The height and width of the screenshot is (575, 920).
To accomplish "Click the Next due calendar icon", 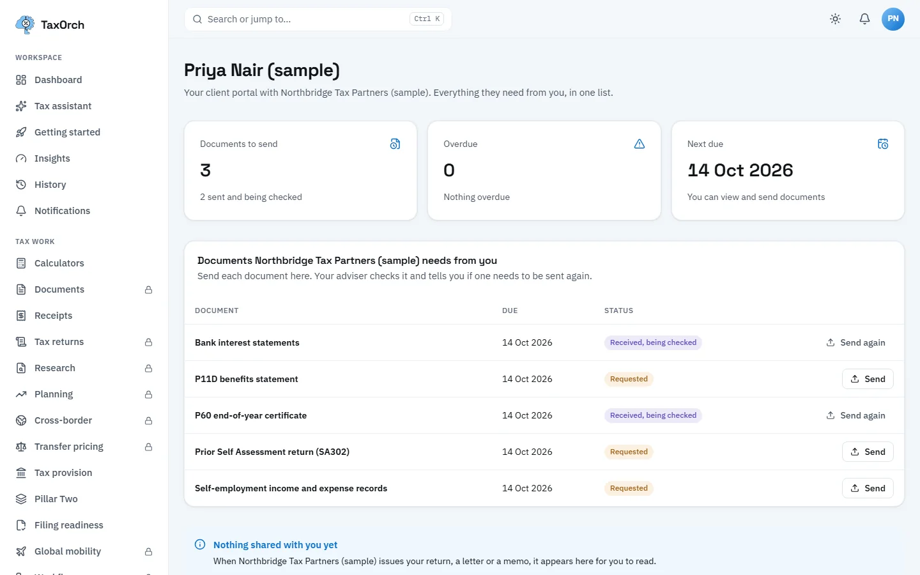I will coord(883,144).
